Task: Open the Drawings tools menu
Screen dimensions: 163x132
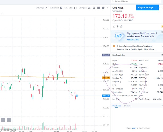Action: pos(41,8)
